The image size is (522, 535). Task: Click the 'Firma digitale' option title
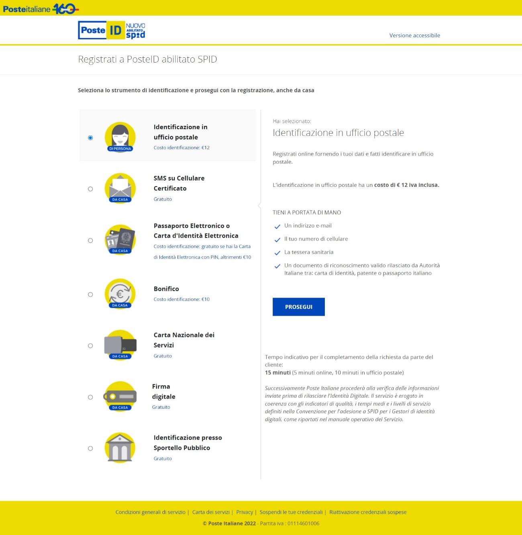point(164,391)
